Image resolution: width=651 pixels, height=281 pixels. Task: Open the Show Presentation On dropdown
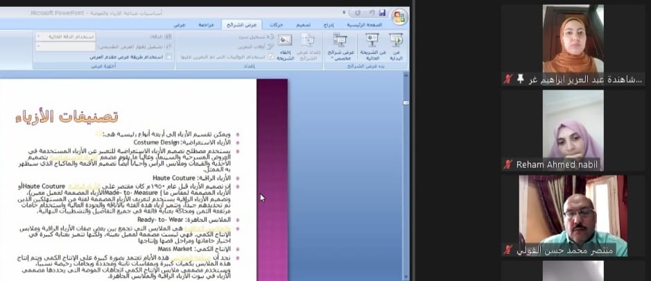(37, 46)
